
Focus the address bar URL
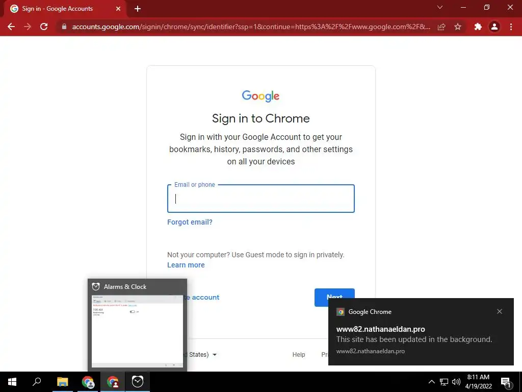pyautogui.click(x=251, y=27)
